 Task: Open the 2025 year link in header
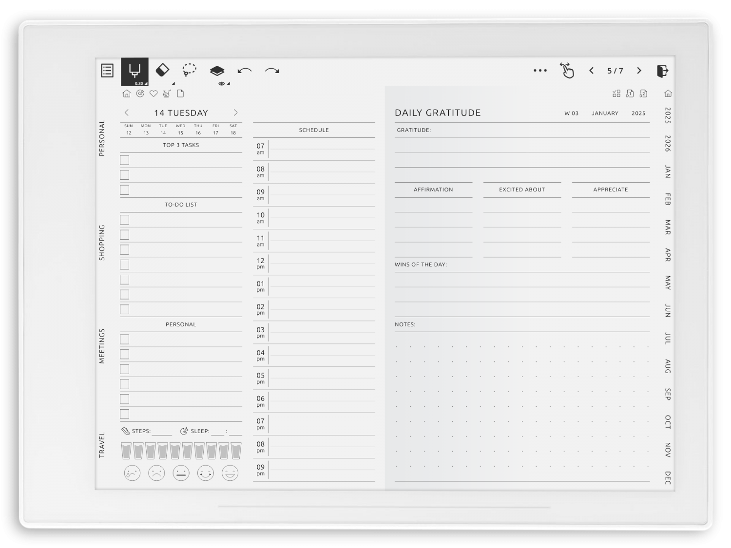[x=638, y=113]
